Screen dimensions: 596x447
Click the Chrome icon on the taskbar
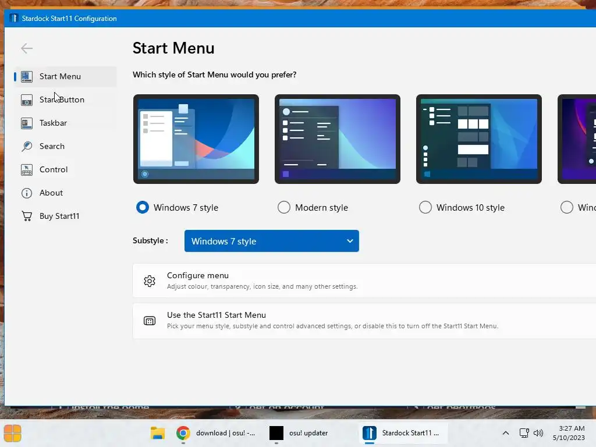(x=183, y=433)
